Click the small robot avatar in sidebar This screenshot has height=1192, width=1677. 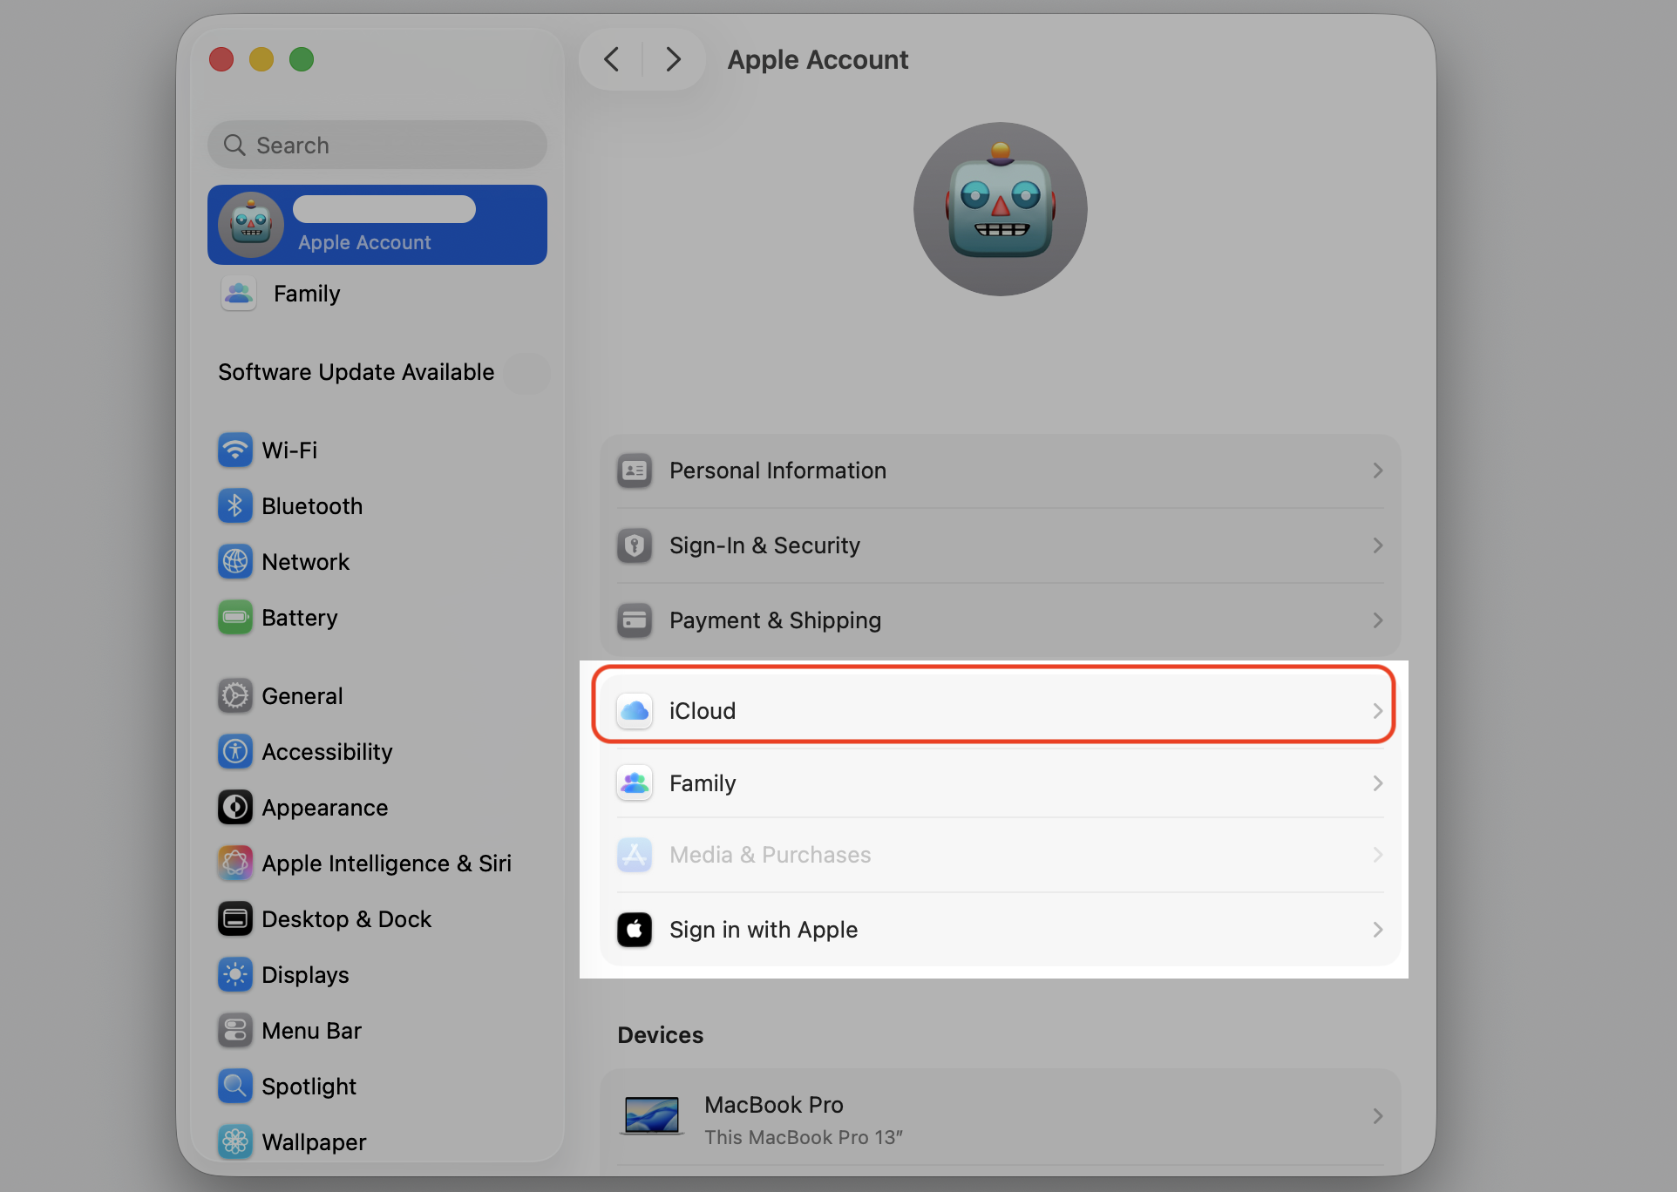[x=251, y=225]
